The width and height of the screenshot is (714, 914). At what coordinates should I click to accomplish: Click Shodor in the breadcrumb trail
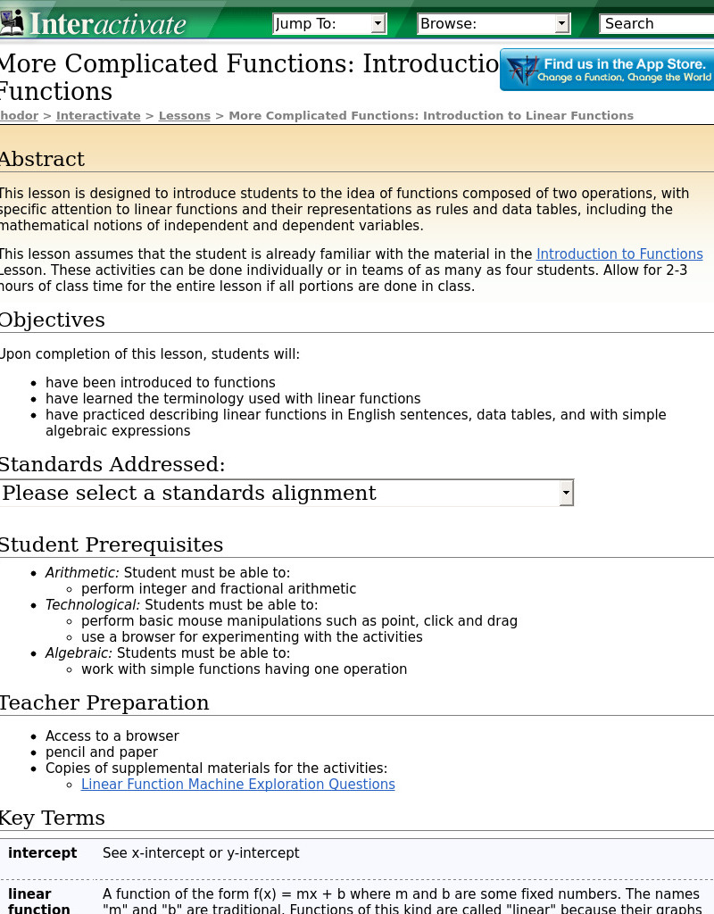click(x=19, y=115)
